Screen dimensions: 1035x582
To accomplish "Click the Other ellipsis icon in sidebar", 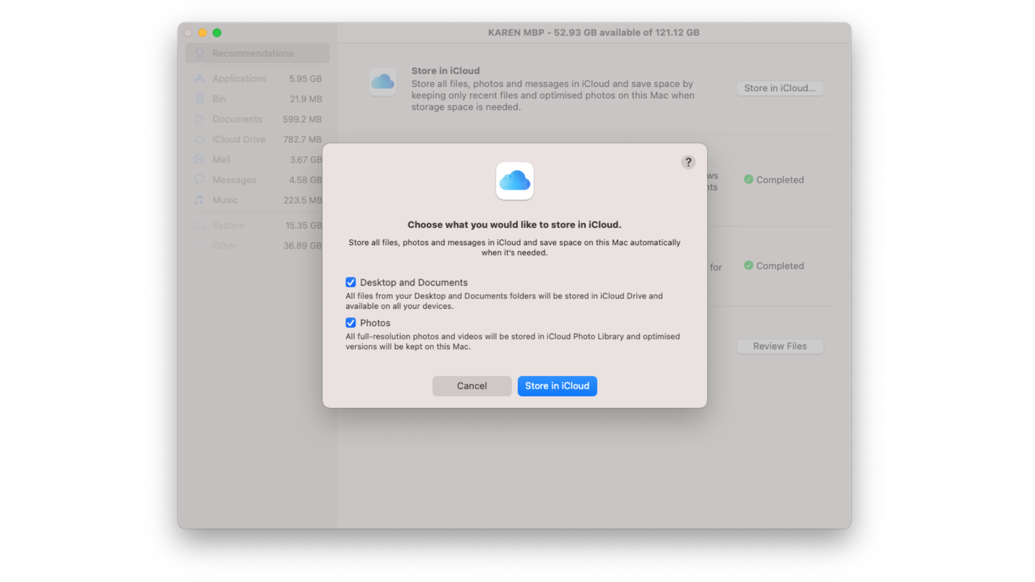I will (199, 245).
